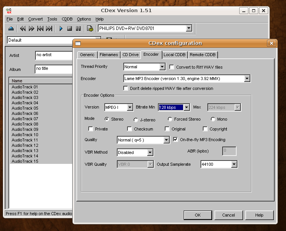Screen dimensions: 286x231
Task: Select Forced Stereo mode radio button
Action: tap(170, 119)
